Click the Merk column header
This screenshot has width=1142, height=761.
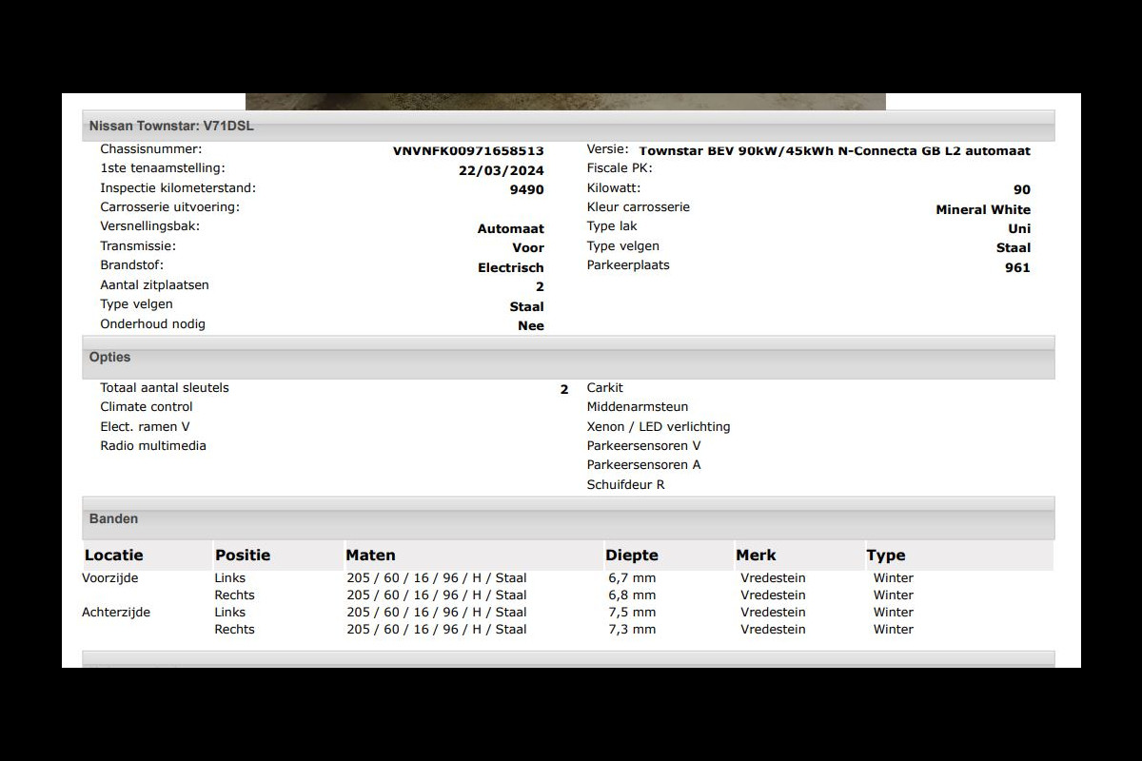coord(757,556)
